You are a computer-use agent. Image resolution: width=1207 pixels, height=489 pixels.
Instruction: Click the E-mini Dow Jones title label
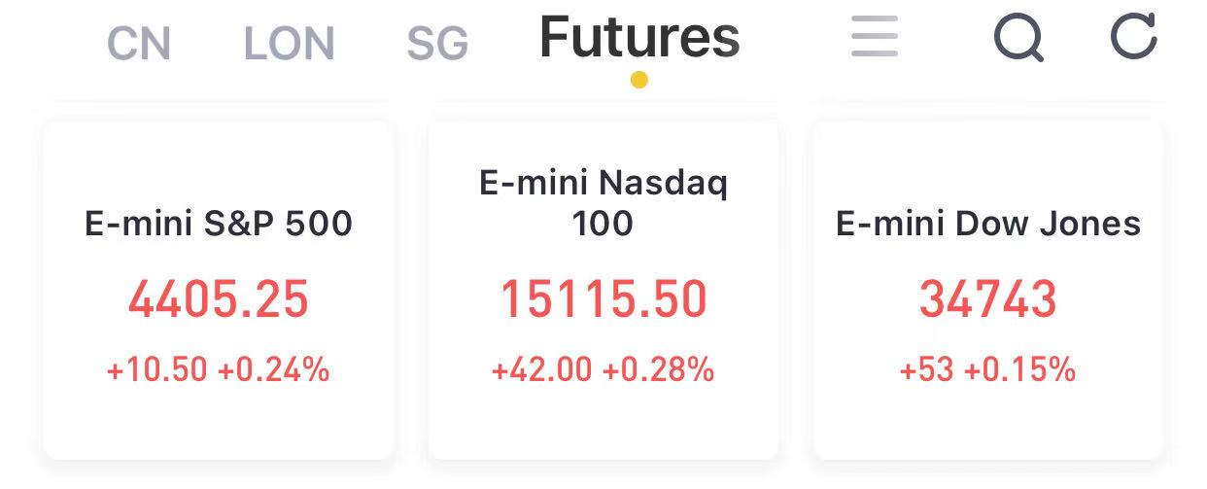[x=988, y=224]
